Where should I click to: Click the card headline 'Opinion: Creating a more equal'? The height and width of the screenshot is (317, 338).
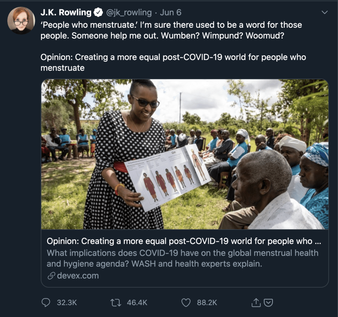point(184,241)
